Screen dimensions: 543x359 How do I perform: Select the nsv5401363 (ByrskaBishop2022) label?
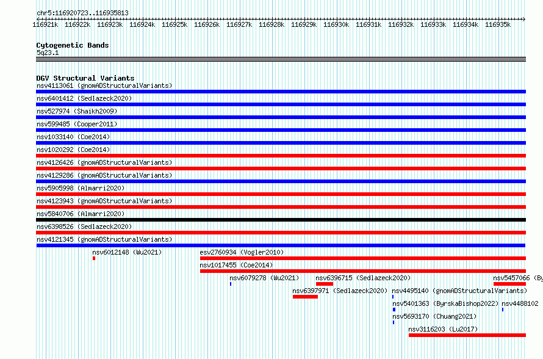(445, 303)
